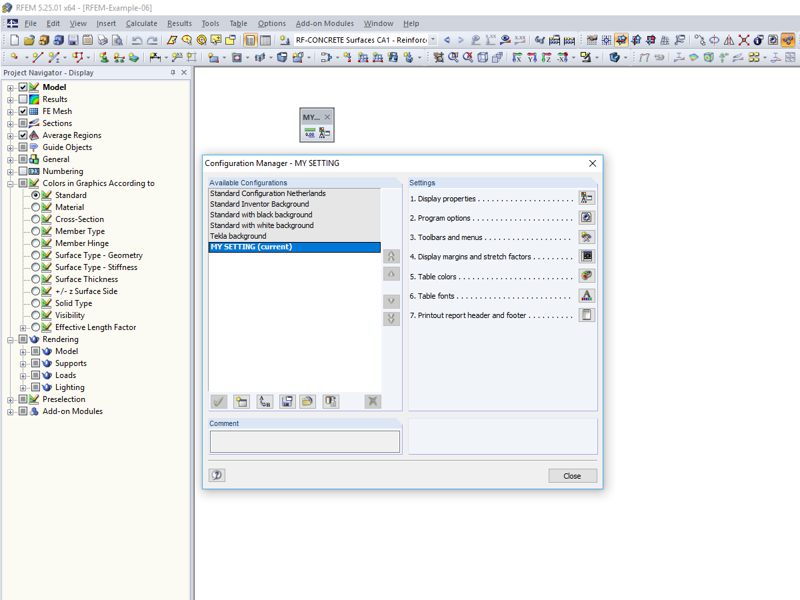Open Program options from Configuration Manager
This screenshot has height=600, width=800.
click(587, 217)
